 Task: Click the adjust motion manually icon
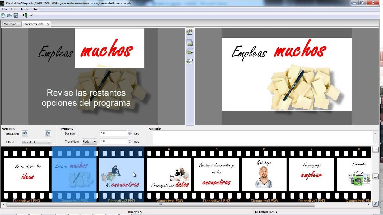(190, 62)
